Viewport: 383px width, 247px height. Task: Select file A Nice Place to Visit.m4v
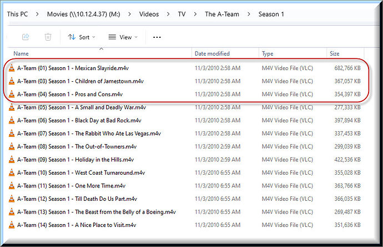pyautogui.click(x=77, y=225)
